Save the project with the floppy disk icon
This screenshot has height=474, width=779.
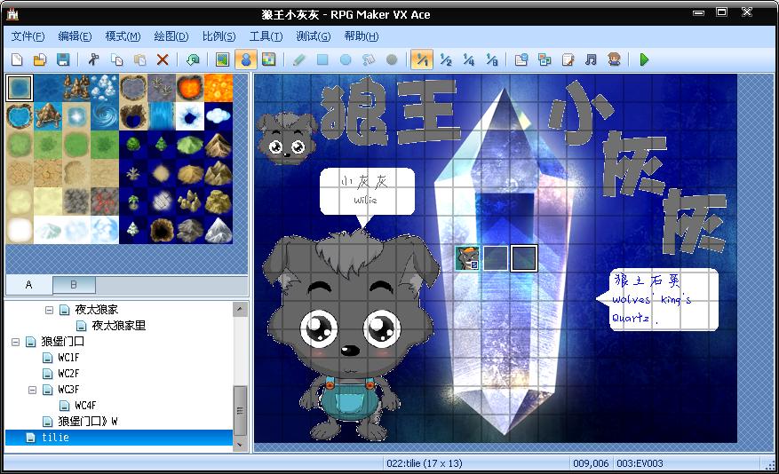63,59
